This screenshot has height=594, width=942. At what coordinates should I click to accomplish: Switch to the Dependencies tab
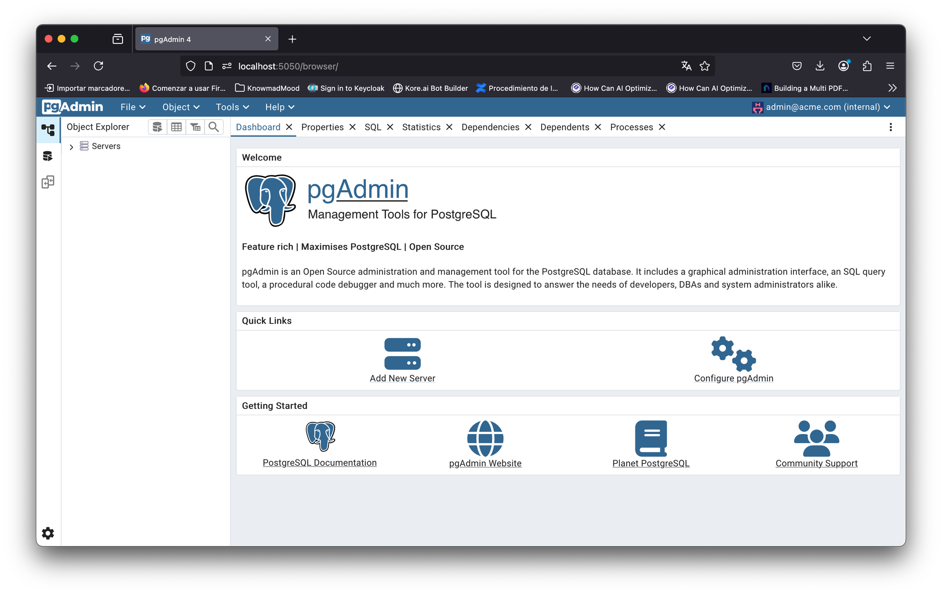(x=490, y=127)
